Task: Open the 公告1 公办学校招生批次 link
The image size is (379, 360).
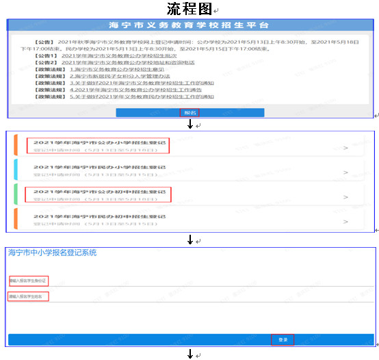Action: (x=119, y=56)
